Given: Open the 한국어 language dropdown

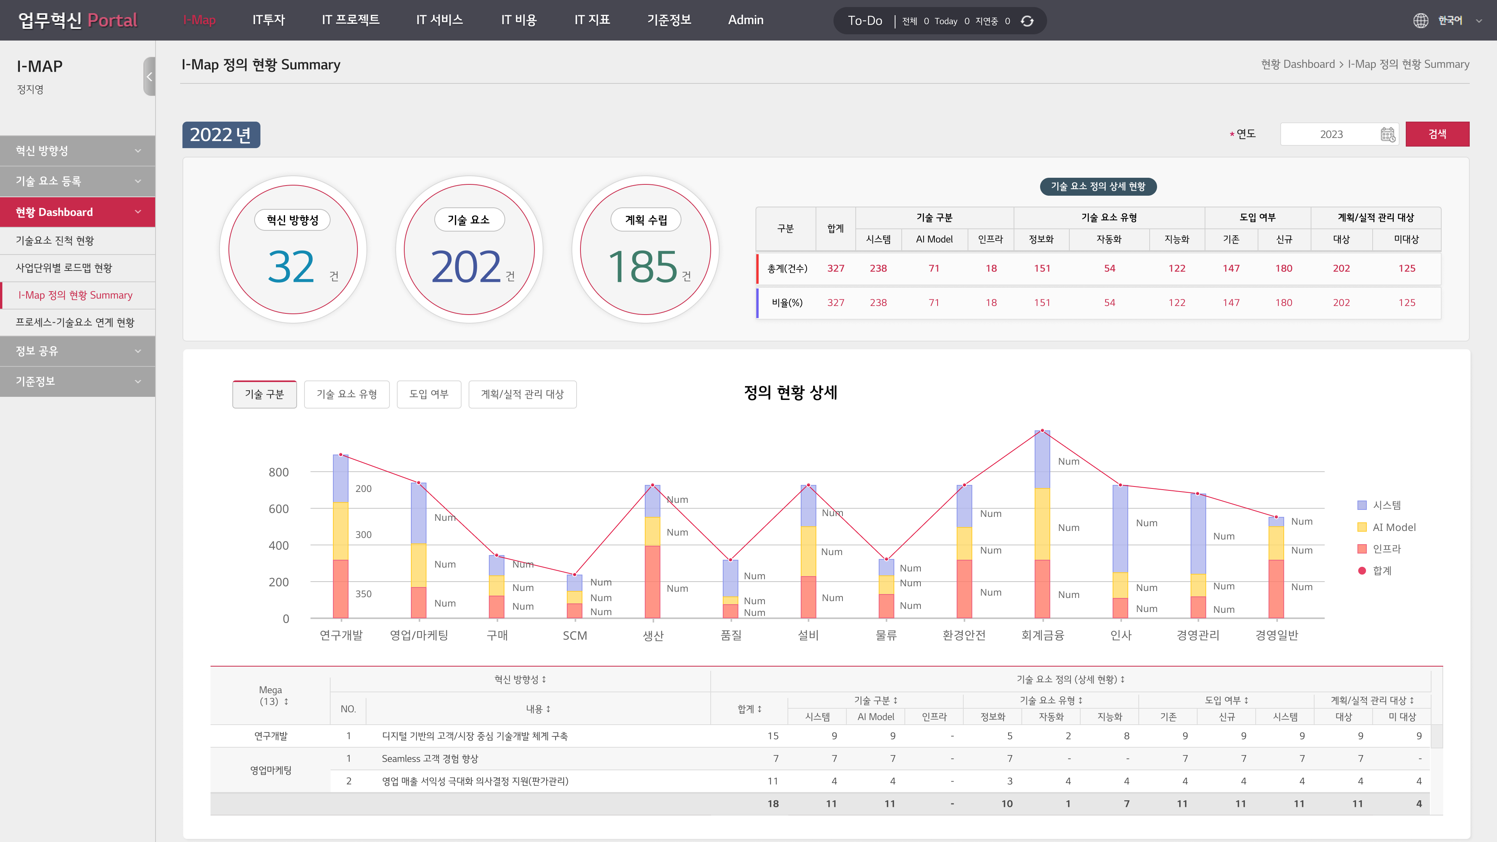Looking at the screenshot, I should click(x=1479, y=20).
